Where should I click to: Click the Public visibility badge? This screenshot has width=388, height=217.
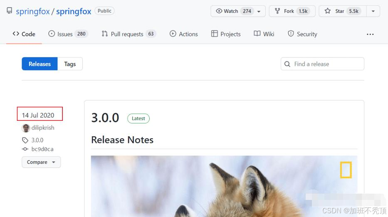pyautogui.click(x=104, y=11)
